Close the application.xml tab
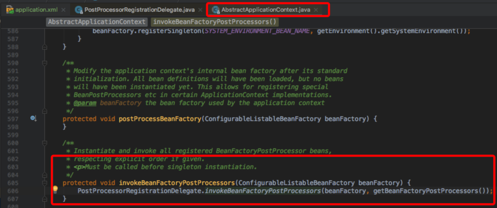Screen dimensions: 497x208 (x=64, y=10)
